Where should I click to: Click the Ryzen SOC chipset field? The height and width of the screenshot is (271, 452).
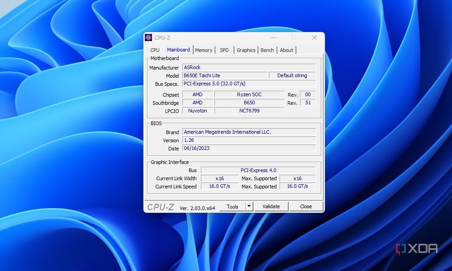pos(249,94)
